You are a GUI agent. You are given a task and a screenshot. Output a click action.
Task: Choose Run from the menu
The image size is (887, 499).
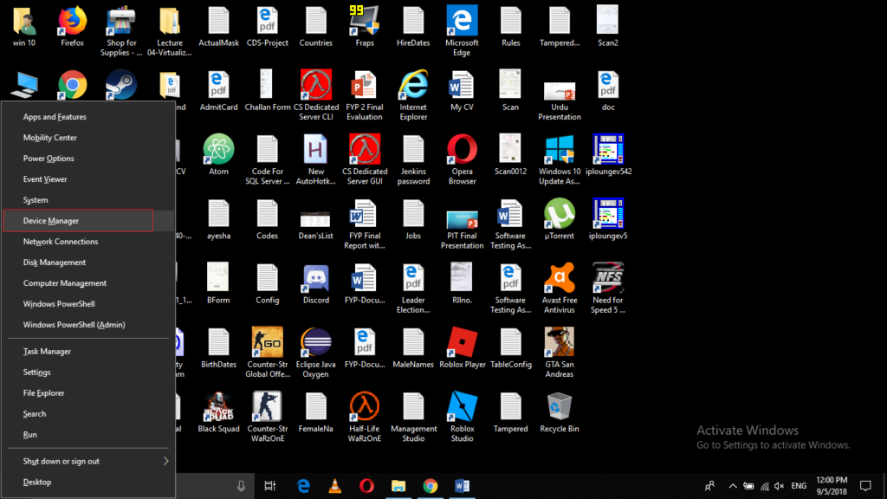88,435
